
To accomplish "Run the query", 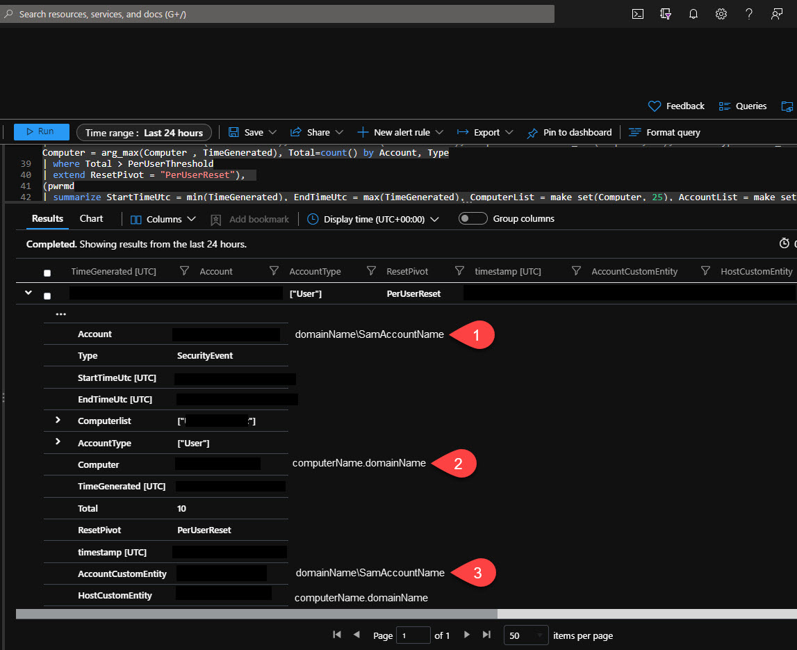I will (41, 131).
